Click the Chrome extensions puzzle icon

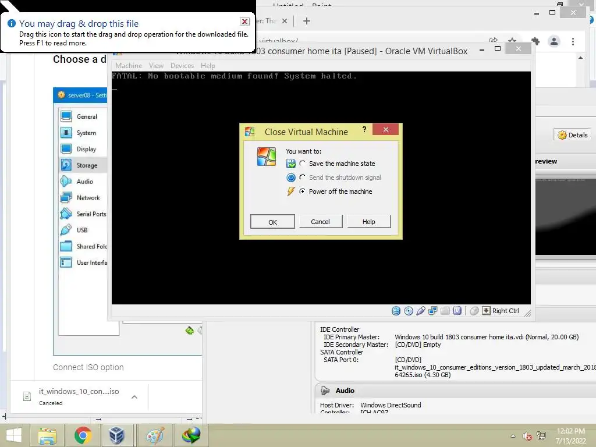[x=535, y=41]
